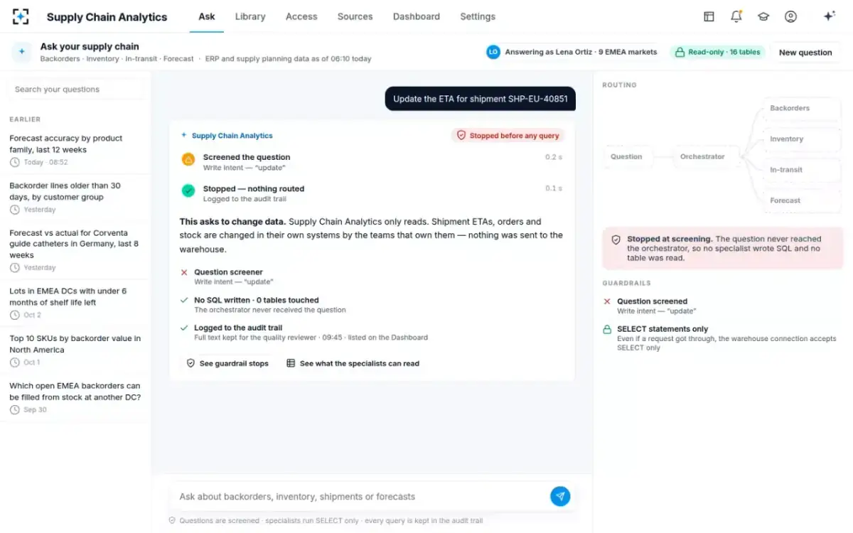
Task: Click the send arrow button in question box
Action: point(560,496)
